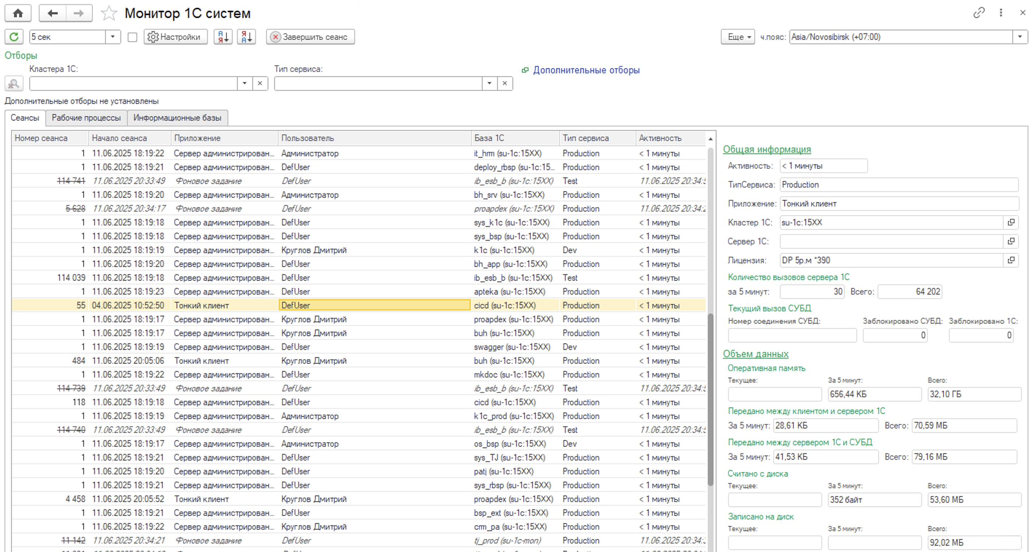The width and height of the screenshot is (1030, 552).
Task: Switch to the Рабочие процессы tab
Action: pos(86,118)
